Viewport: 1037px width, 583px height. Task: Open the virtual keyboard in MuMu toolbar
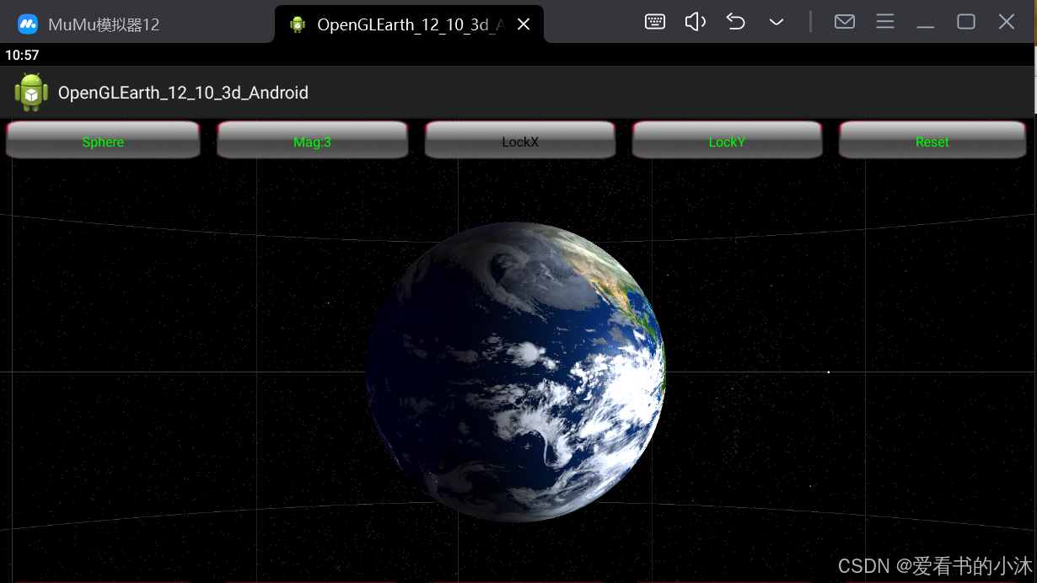pyautogui.click(x=655, y=21)
